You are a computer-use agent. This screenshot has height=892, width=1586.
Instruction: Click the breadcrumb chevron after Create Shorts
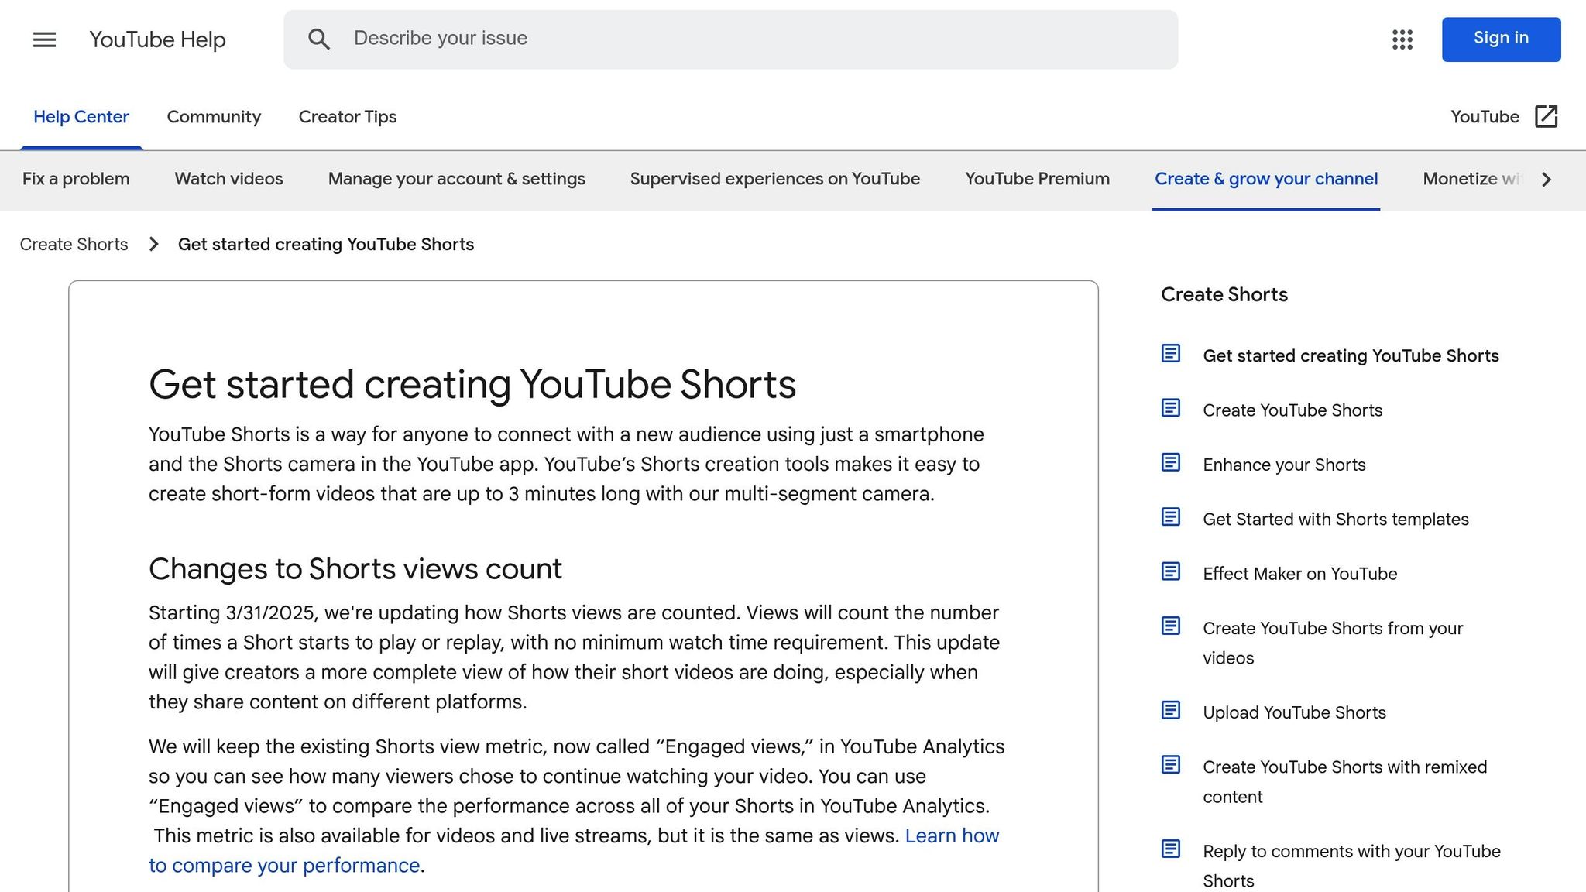(153, 244)
